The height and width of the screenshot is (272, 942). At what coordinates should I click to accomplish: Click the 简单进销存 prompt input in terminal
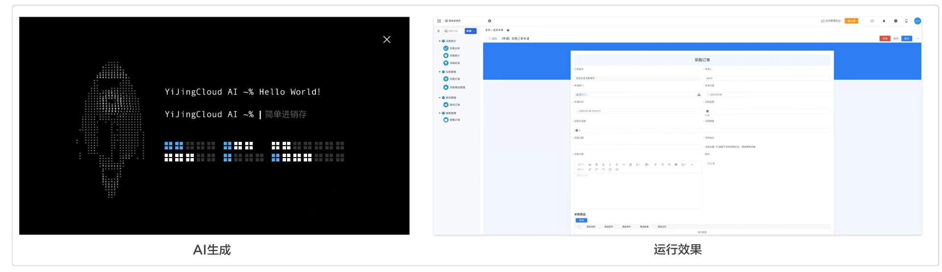tap(286, 114)
